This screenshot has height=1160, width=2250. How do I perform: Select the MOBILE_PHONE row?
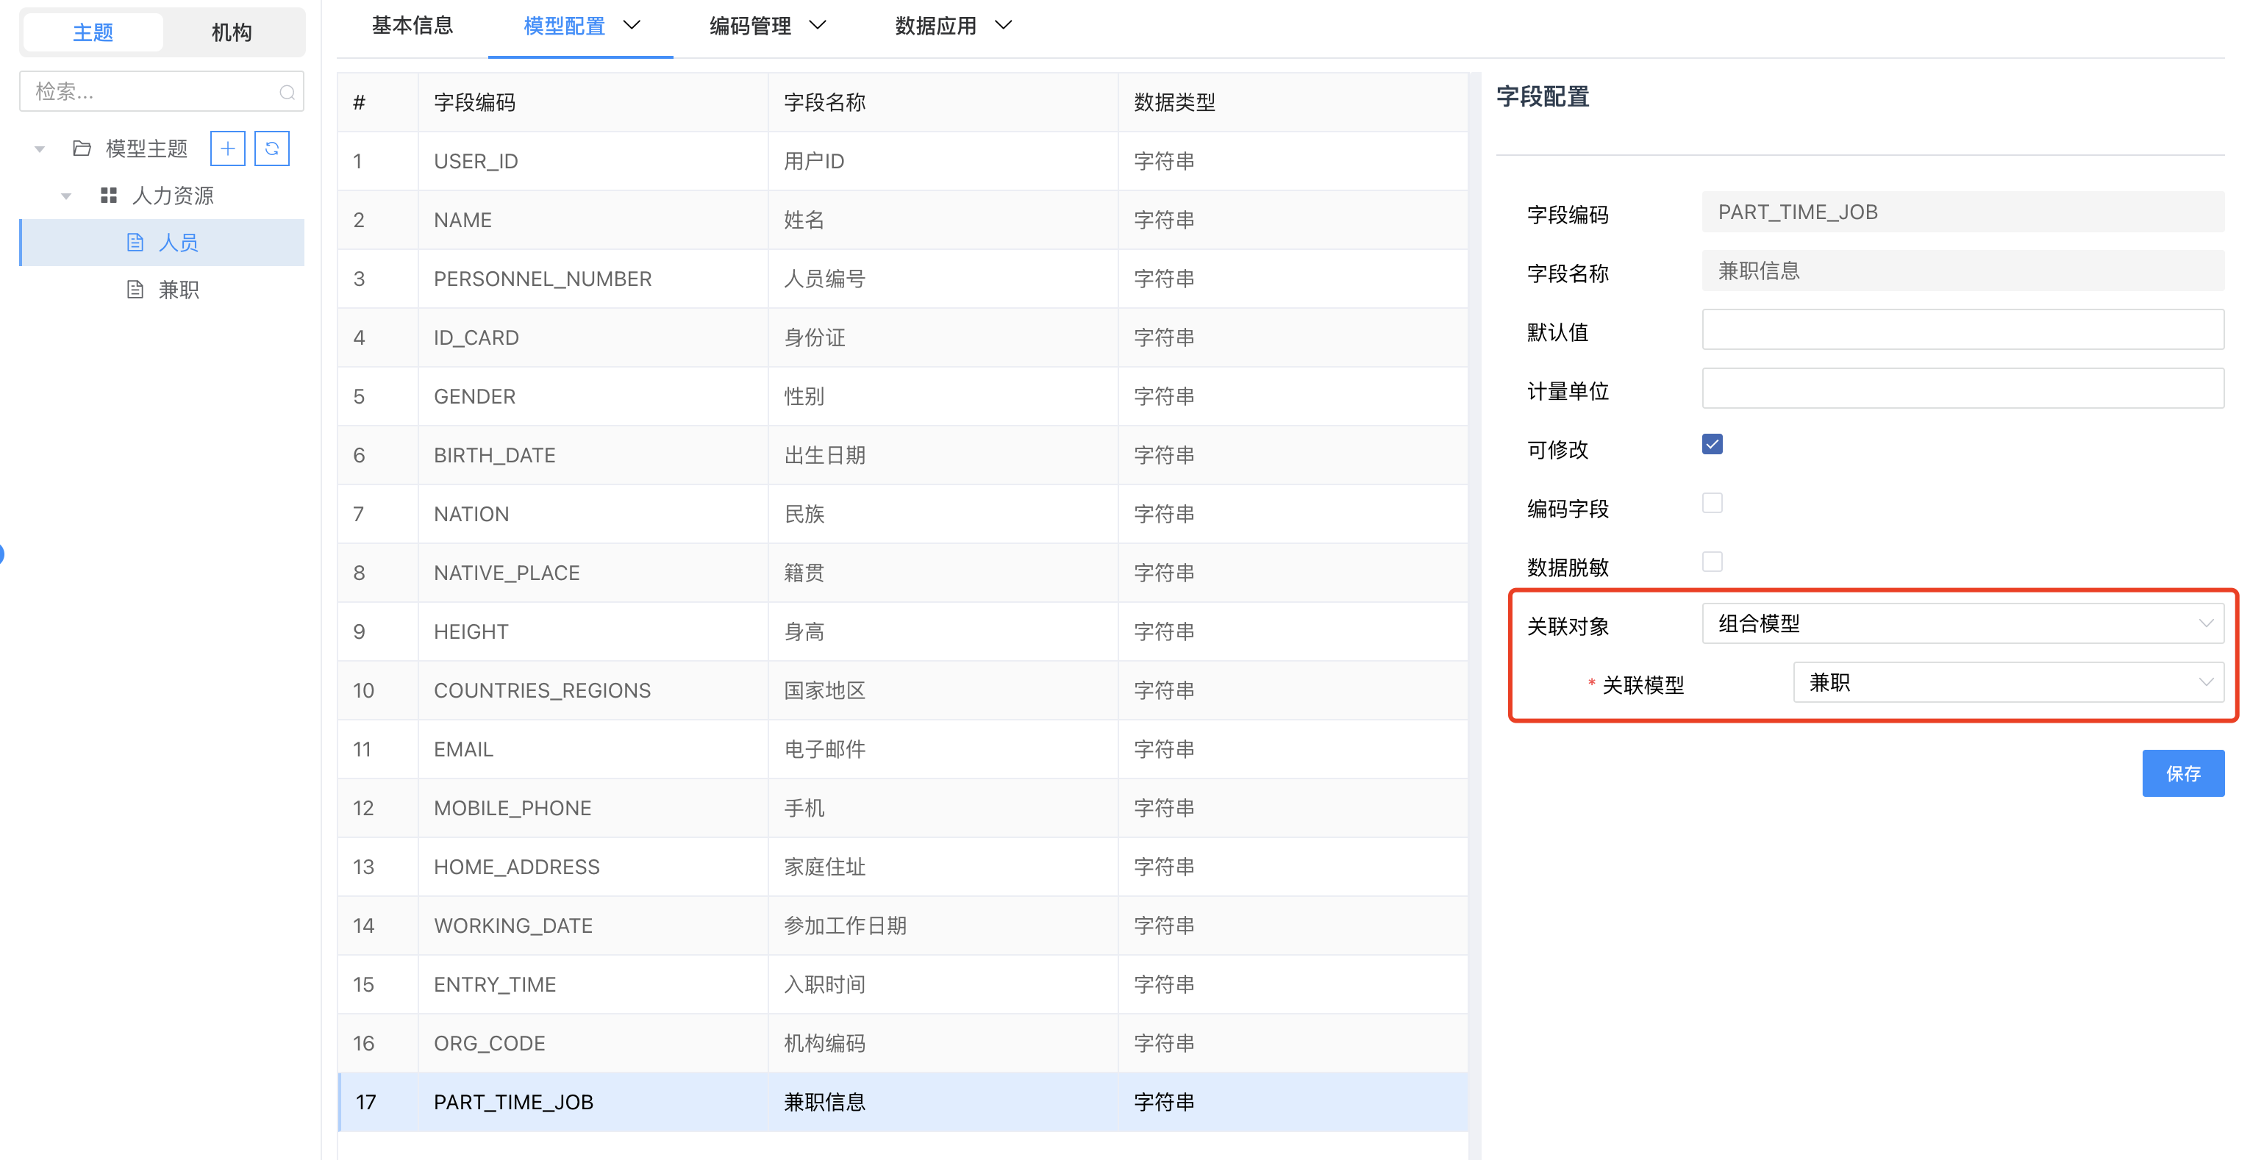902,808
